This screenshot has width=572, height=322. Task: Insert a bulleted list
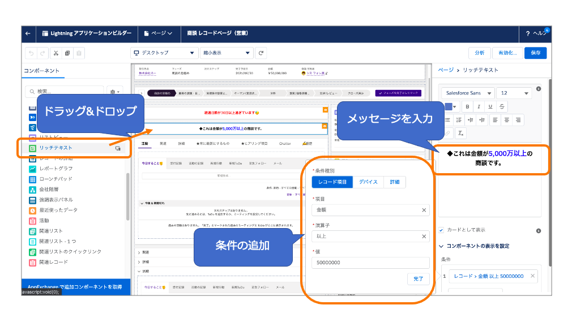point(447,120)
